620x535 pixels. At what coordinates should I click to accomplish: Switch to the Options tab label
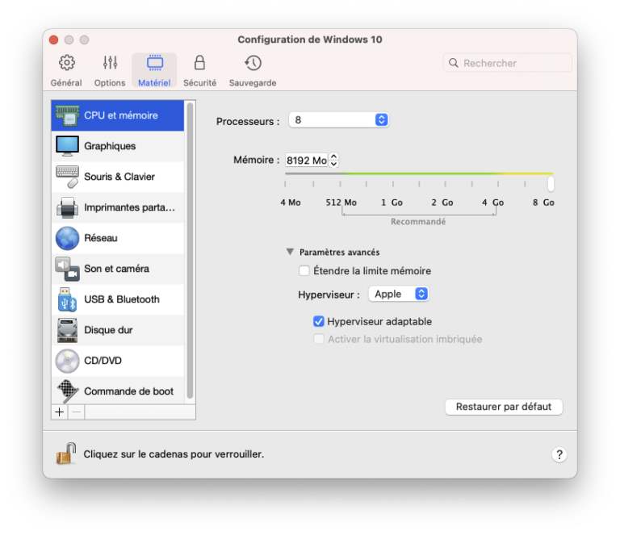pos(110,83)
